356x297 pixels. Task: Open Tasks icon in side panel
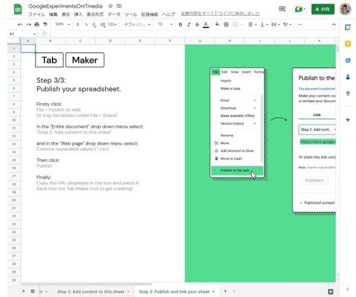pyautogui.click(x=348, y=60)
